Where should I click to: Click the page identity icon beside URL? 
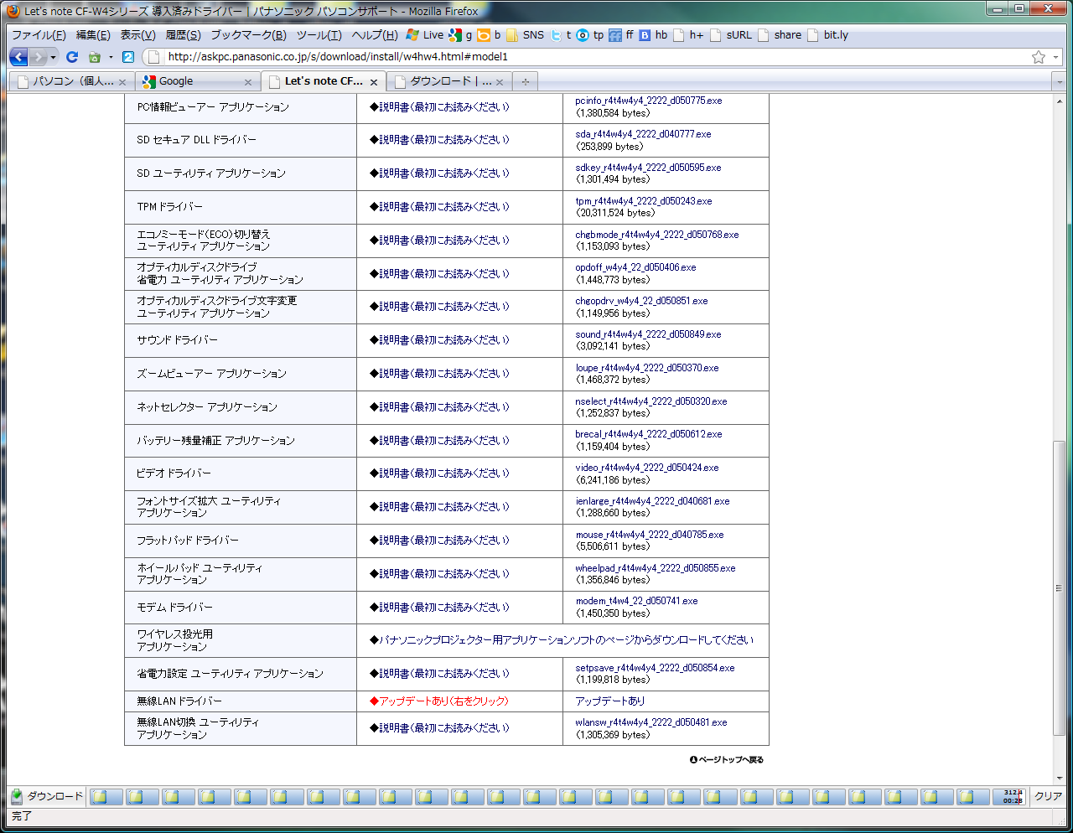153,57
